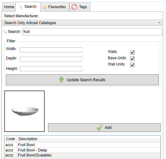Screen dimensions: 166x159
Task: Click the green down arrow icon
Action: coord(61,80)
